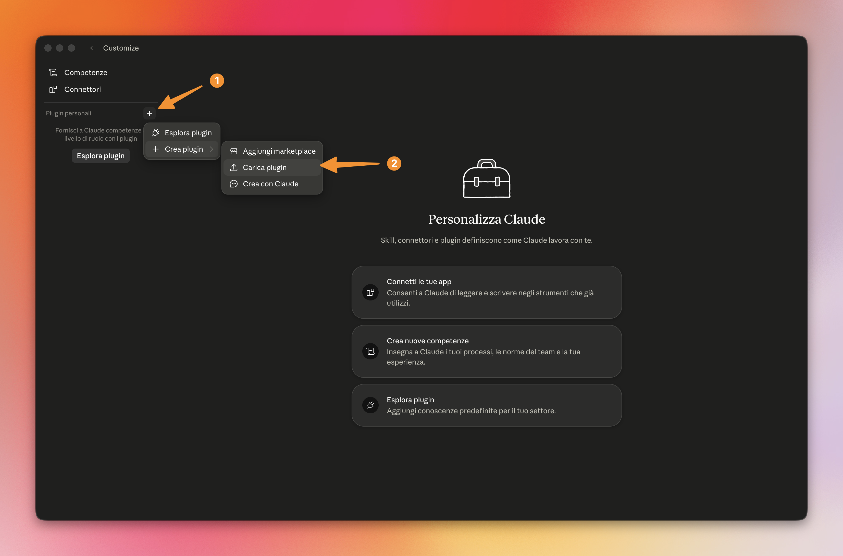
Task: Click the Plugin personali section label
Action: 68,113
